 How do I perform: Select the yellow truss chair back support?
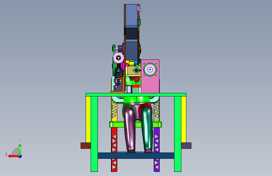click(x=114, y=111)
